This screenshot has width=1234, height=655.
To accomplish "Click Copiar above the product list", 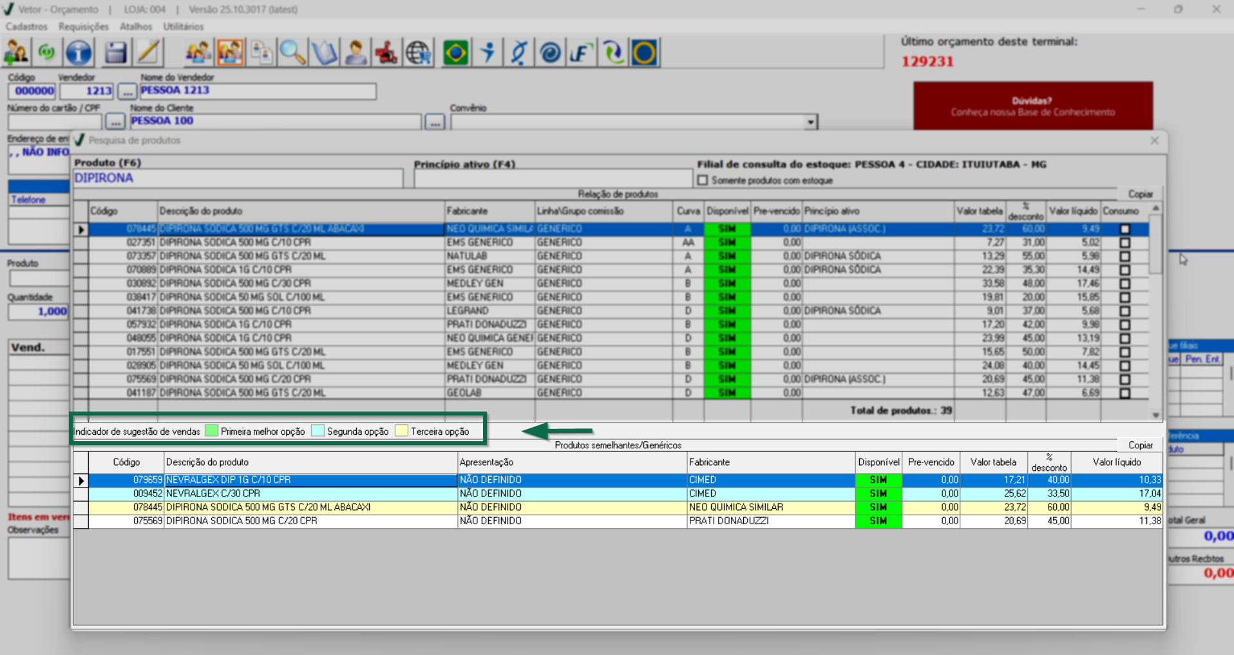I will point(1140,194).
